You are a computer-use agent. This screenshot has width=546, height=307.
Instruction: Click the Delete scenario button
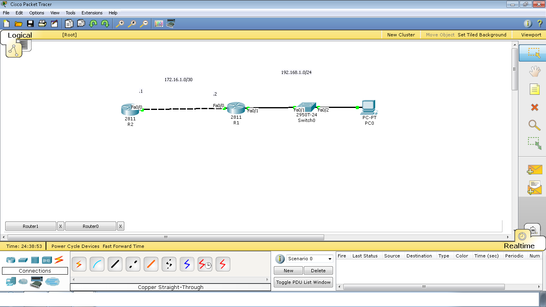(x=318, y=271)
